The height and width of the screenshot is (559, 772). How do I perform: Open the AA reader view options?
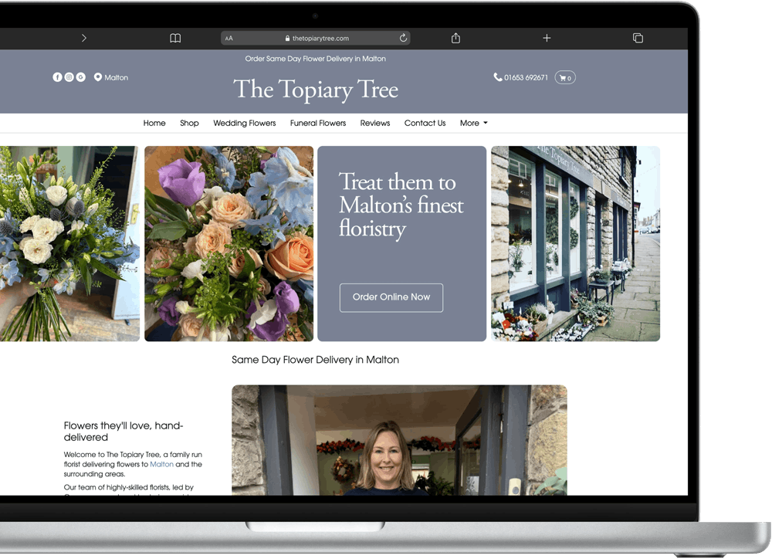pos(229,38)
